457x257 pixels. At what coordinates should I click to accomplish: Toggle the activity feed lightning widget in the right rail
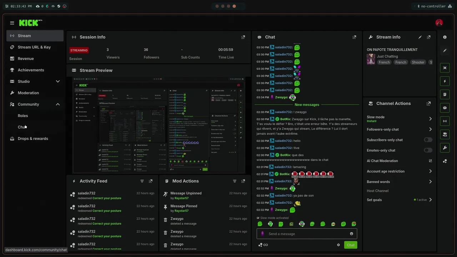445,81
